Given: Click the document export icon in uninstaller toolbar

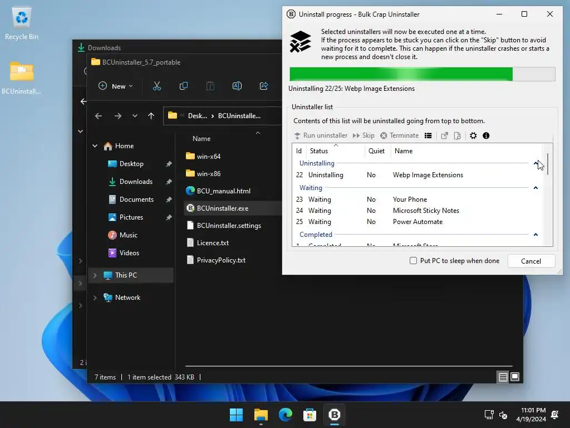Looking at the screenshot, I should pyautogui.click(x=458, y=136).
